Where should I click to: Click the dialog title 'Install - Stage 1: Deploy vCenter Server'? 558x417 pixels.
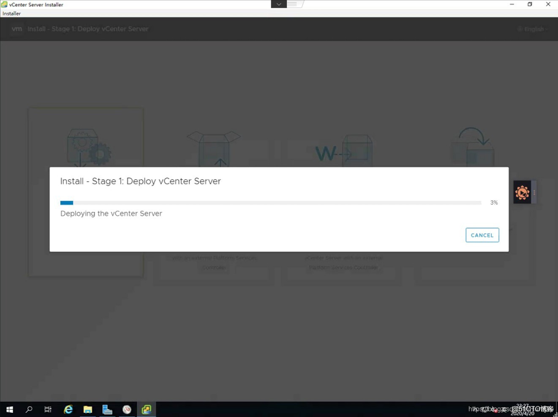point(140,181)
